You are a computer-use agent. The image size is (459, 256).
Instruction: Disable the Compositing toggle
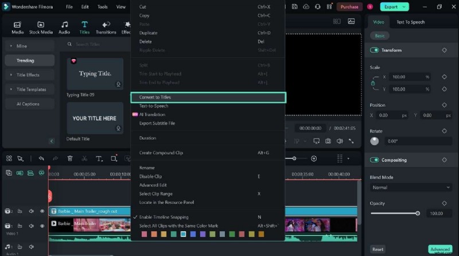pos(375,160)
